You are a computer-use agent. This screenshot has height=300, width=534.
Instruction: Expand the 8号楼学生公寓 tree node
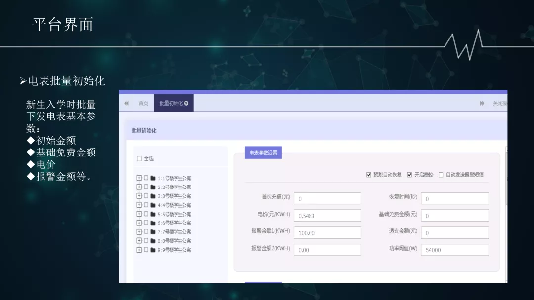[x=139, y=240]
